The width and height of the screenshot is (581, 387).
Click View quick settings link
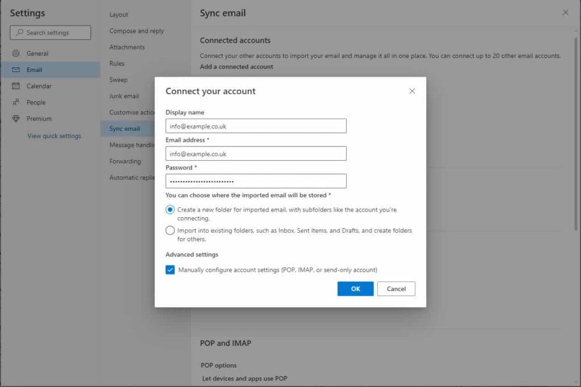[54, 136]
